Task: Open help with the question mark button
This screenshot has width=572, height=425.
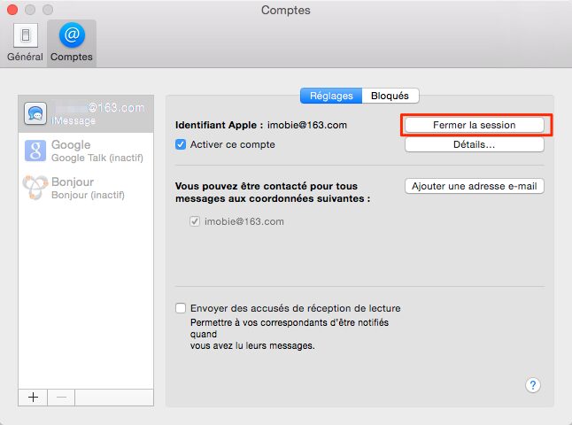Action: click(533, 385)
